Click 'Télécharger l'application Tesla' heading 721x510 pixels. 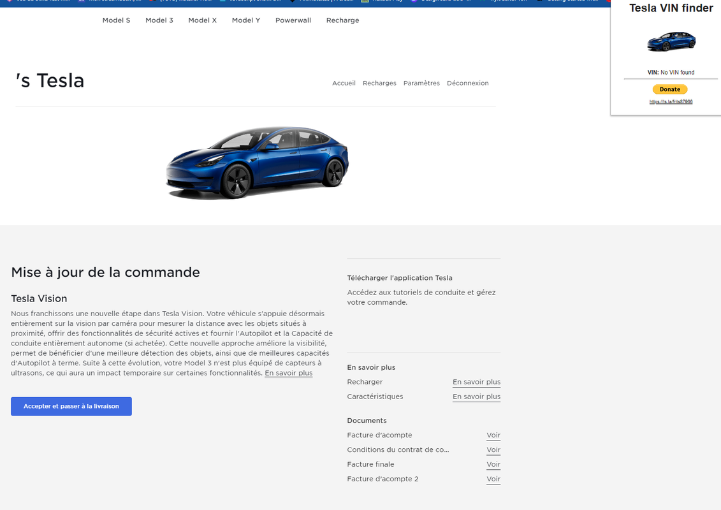(400, 278)
